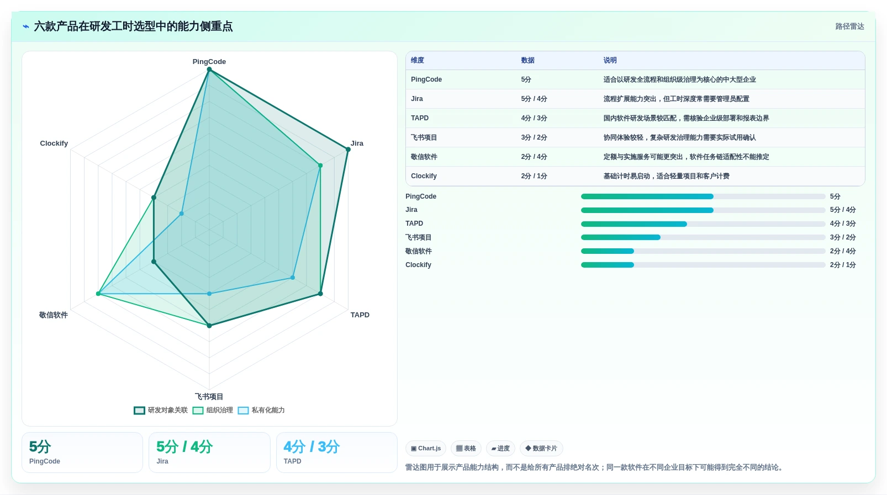Toggle the 私有化能力 legend entry
Viewport: 887px width, 495px height.
point(261,410)
